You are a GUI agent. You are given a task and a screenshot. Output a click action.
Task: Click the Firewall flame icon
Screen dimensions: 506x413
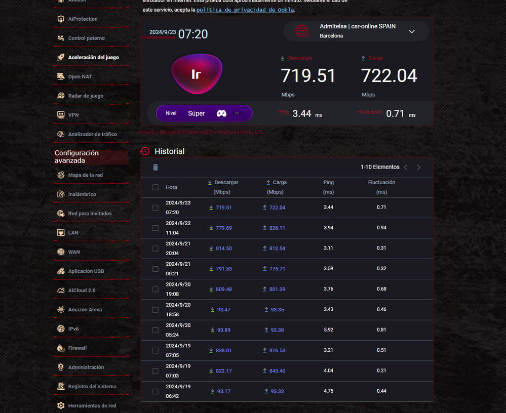click(61, 348)
